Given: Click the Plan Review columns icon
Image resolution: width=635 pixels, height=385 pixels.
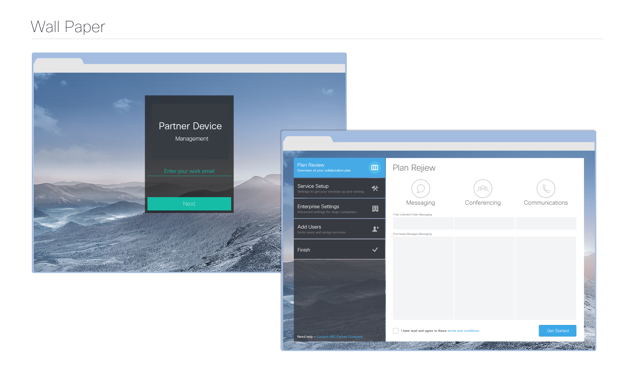Looking at the screenshot, I should click(375, 168).
